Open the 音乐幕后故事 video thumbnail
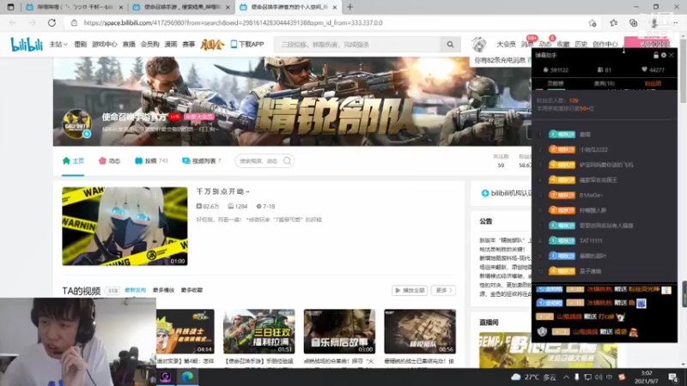 [339, 331]
